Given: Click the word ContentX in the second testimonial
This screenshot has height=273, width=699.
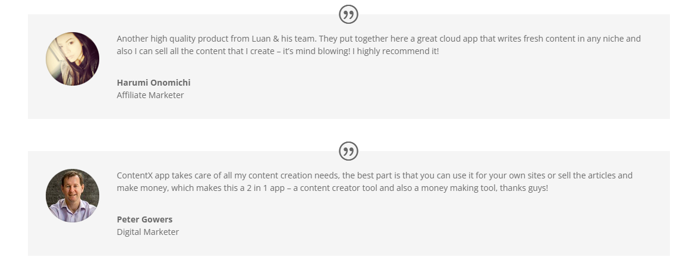Looking at the screenshot, I should [134, 175].
